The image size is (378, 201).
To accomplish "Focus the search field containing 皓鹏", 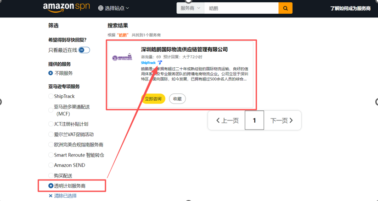I will click(x=241, y=8).
